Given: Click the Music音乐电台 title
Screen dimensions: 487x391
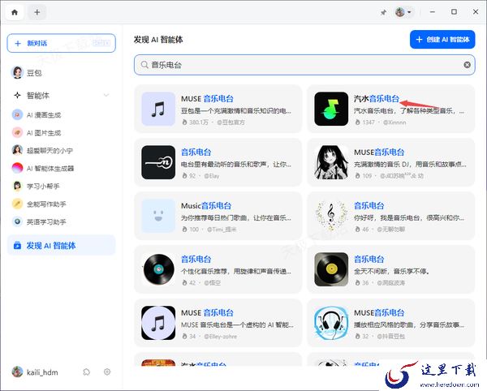Looking at the screenshot, I should click(x=206, y=206).
